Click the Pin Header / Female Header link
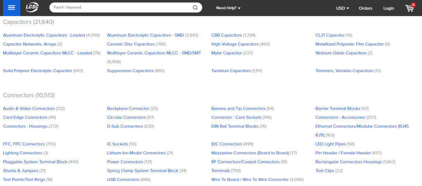Image resolution: width=422 pixels, height=186 pixels. [343, 153]
